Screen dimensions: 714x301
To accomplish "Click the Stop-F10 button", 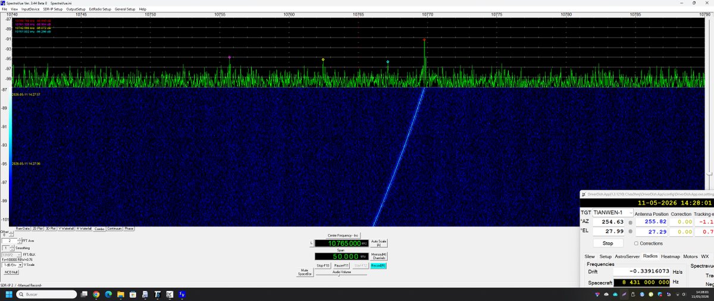I will (x=323, y=265).
